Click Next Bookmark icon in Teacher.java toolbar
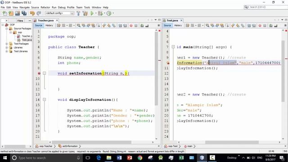288x162 pixels. pyautogui.click(x=109, y=26)
